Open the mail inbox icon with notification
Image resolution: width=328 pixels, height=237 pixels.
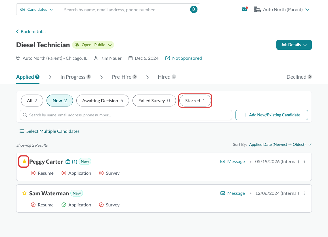(244, 9)
